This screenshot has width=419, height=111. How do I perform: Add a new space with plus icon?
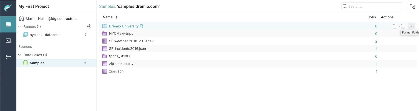89,26
